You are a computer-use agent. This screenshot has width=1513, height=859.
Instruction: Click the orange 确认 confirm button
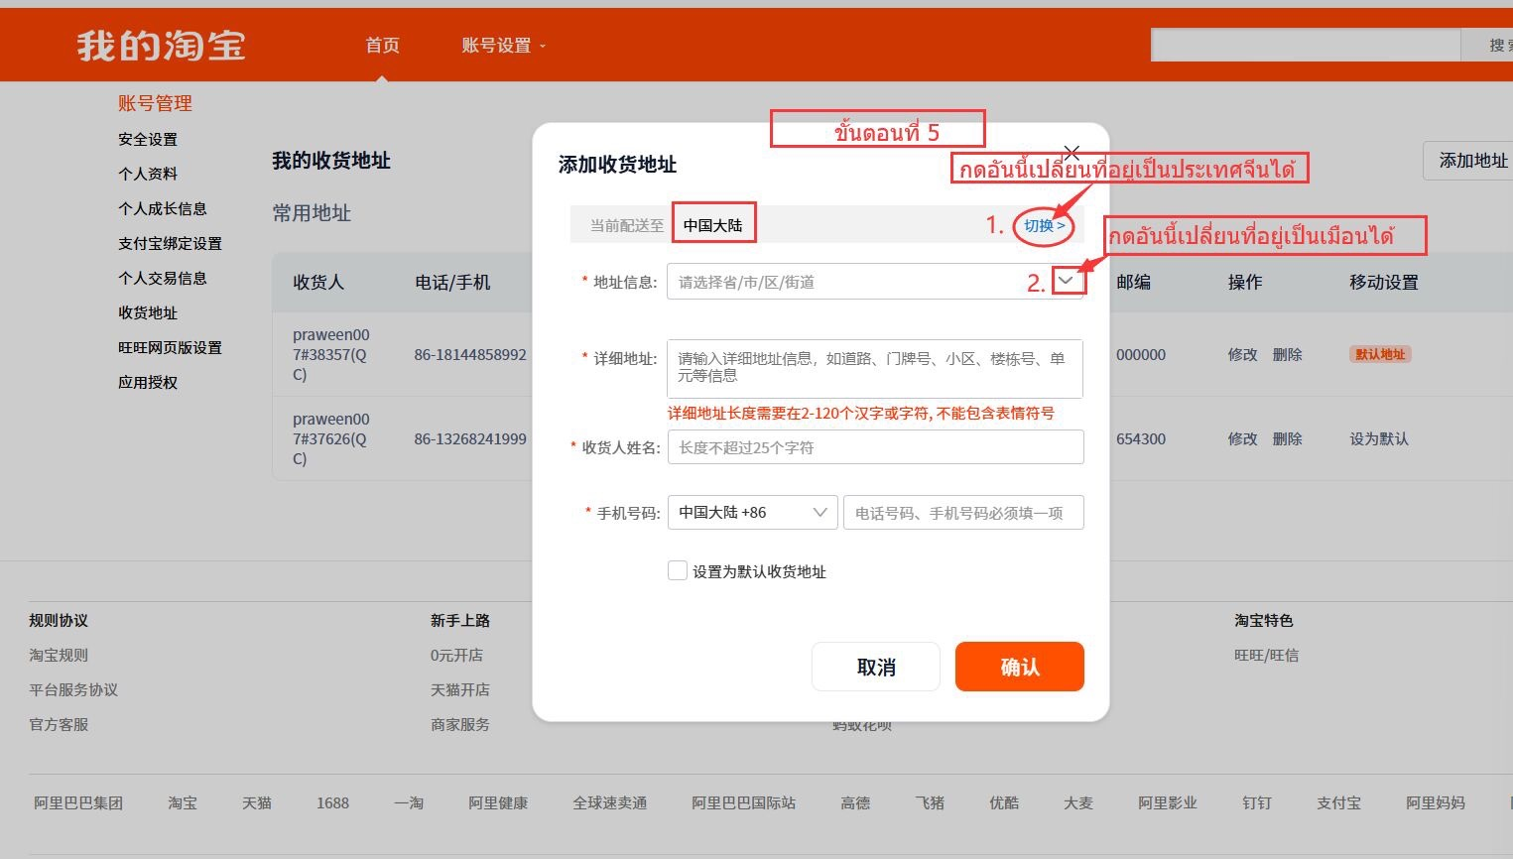[x=1020, y=667]
